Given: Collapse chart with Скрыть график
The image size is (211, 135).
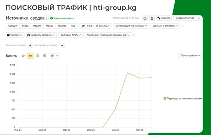Looking at the screenshot, I should [190, 56].
